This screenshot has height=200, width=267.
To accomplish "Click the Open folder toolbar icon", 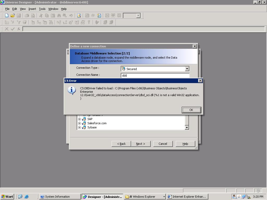I will point(13,16).
